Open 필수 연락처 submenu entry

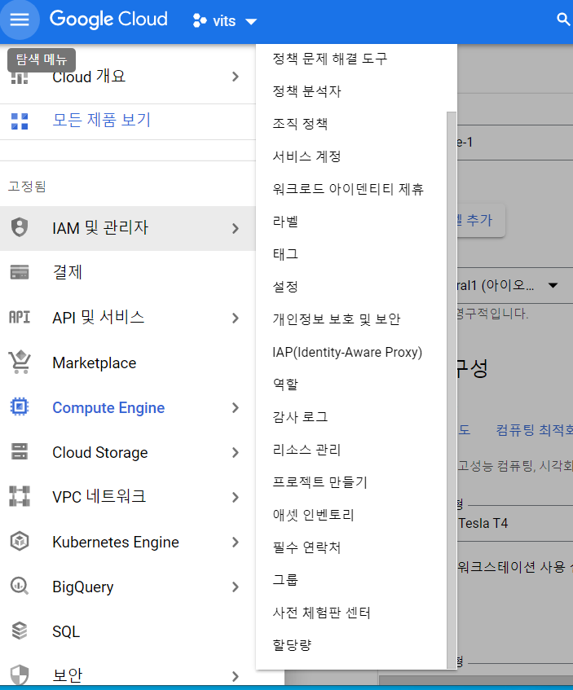[x=307, y=547]
